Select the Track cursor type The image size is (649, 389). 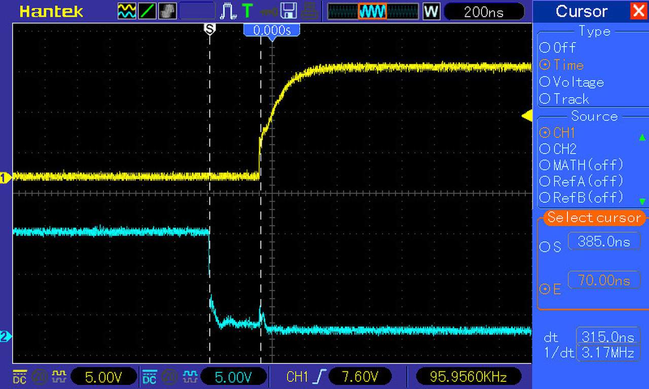coord(565,99)
